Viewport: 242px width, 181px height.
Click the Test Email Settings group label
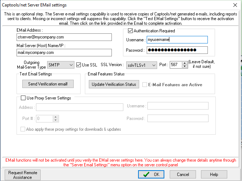tap(36, 74)
